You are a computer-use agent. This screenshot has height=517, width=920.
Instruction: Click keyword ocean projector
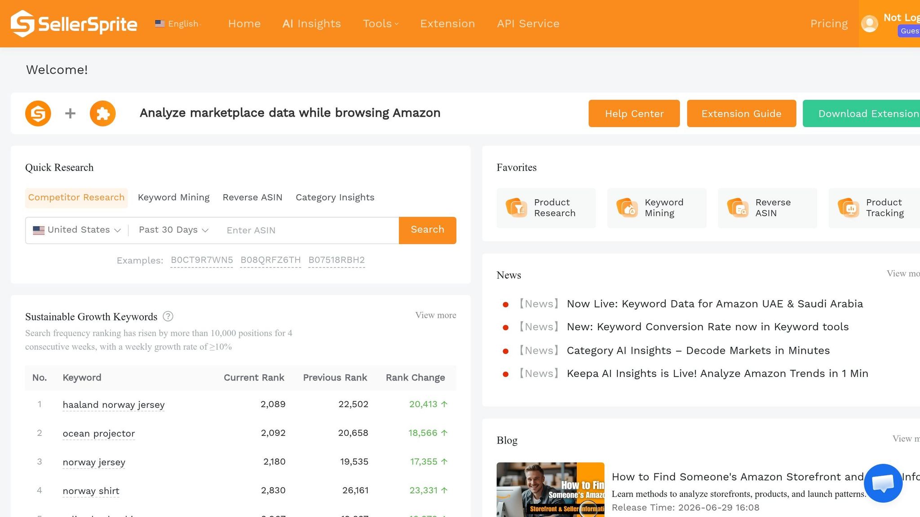coord(99,434)
